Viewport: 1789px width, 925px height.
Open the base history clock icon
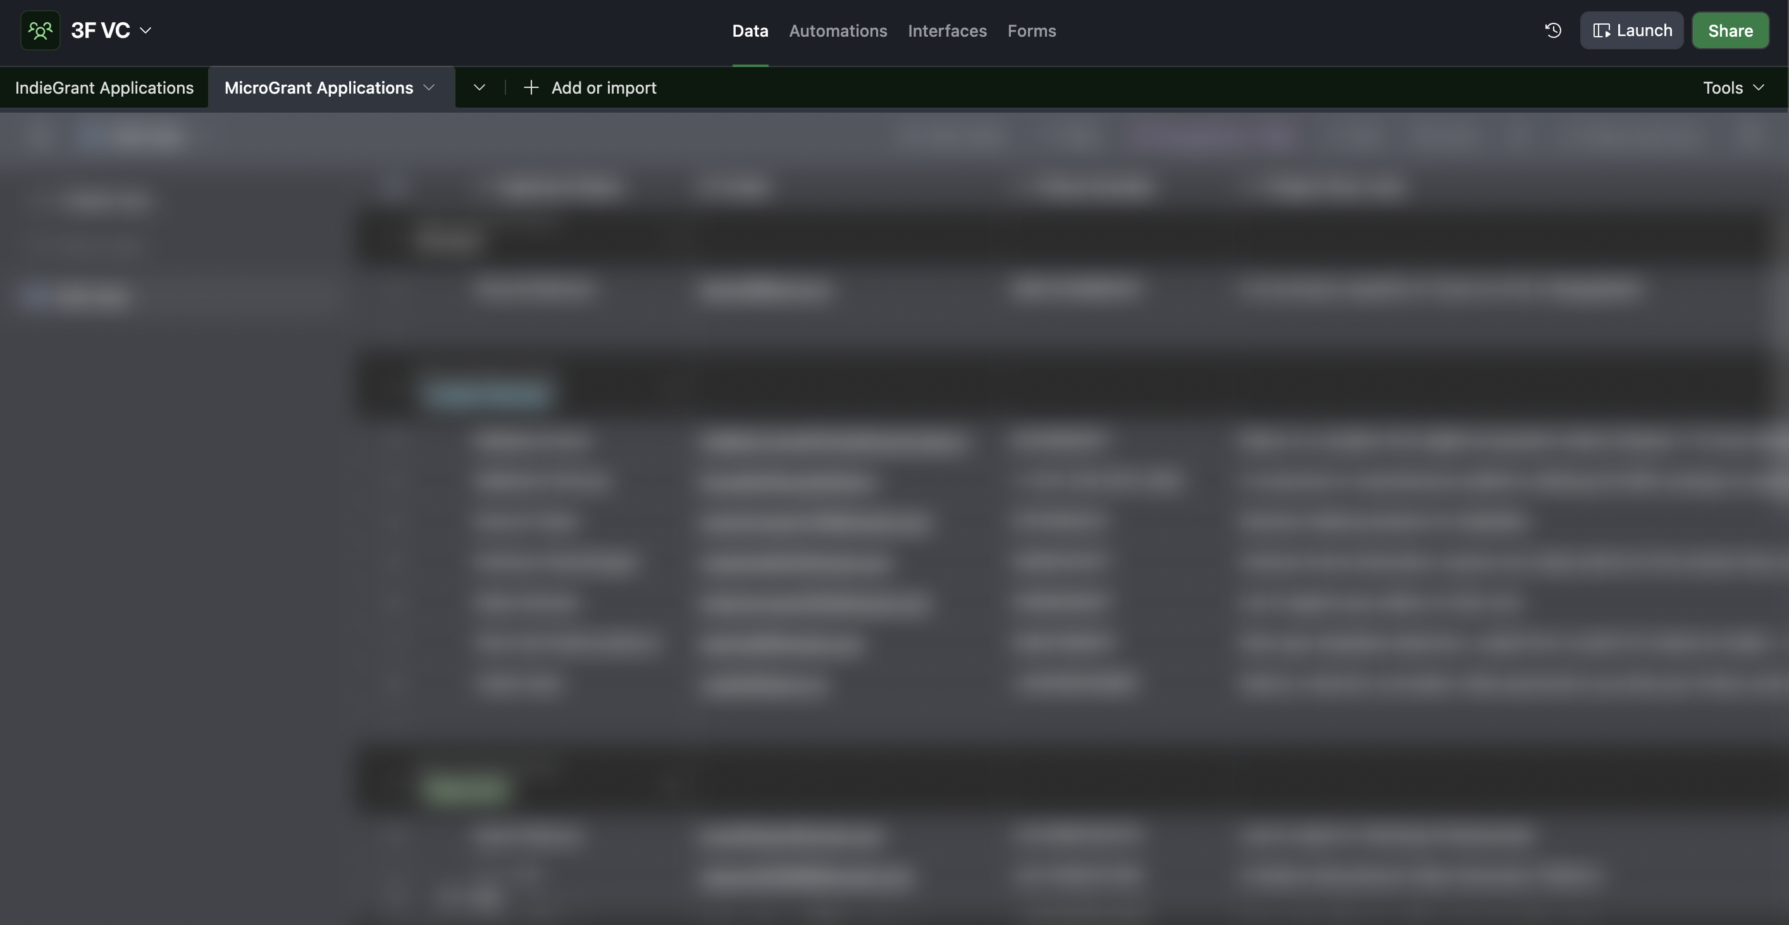click(1553, 30)
